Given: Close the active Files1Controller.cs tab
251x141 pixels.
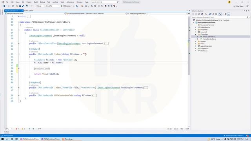Looking at the screenshot, I should tap(22, 11).
